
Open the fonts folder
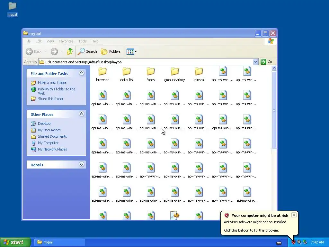point(151,74)
